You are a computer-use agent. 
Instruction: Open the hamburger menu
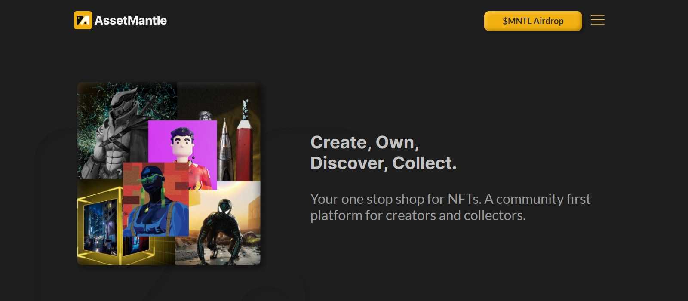click(x=597, y=20)
